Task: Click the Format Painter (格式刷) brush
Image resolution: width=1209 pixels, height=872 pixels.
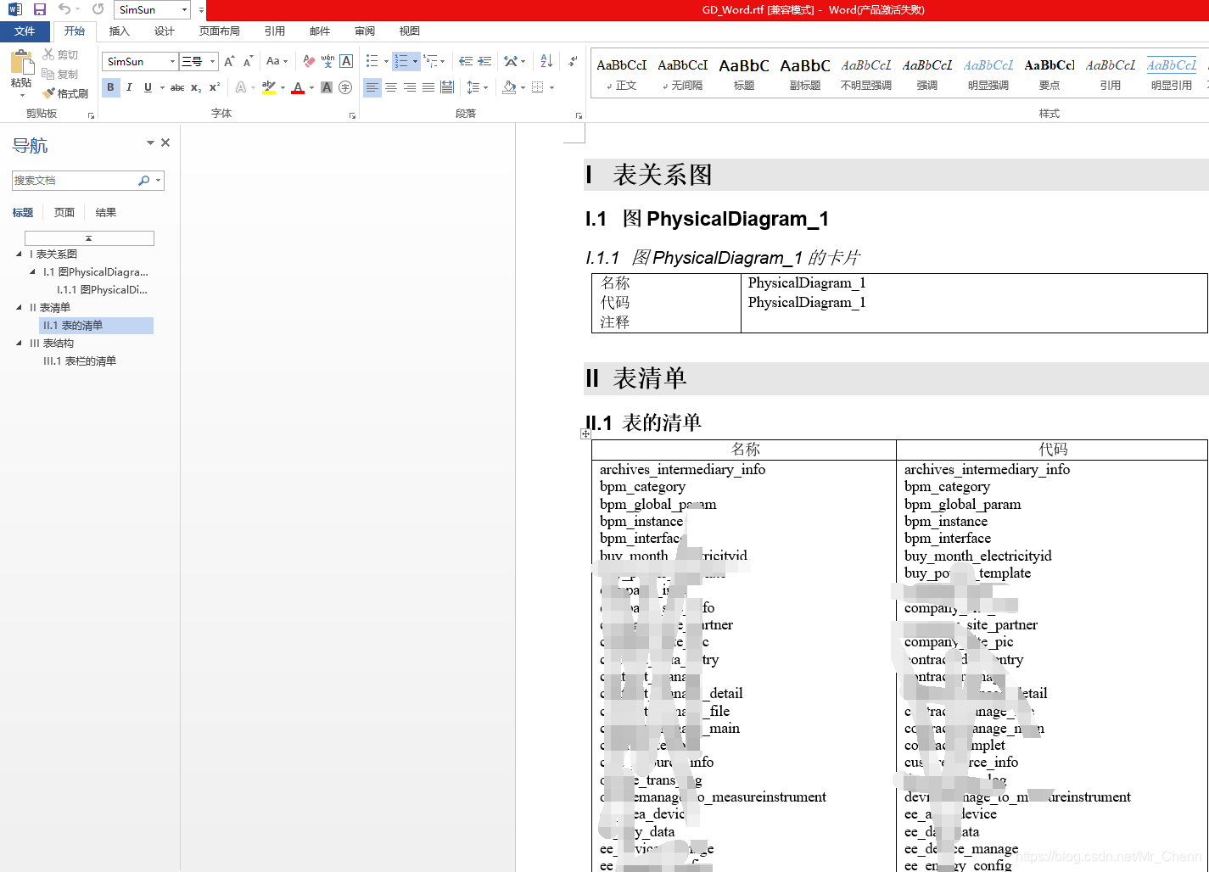Action: coord(65,93)
